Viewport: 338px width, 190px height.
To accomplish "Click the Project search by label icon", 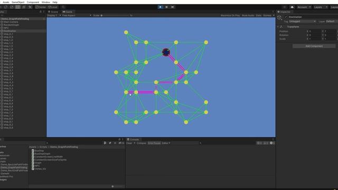I will pyautogui.click(x=110, y=143).
